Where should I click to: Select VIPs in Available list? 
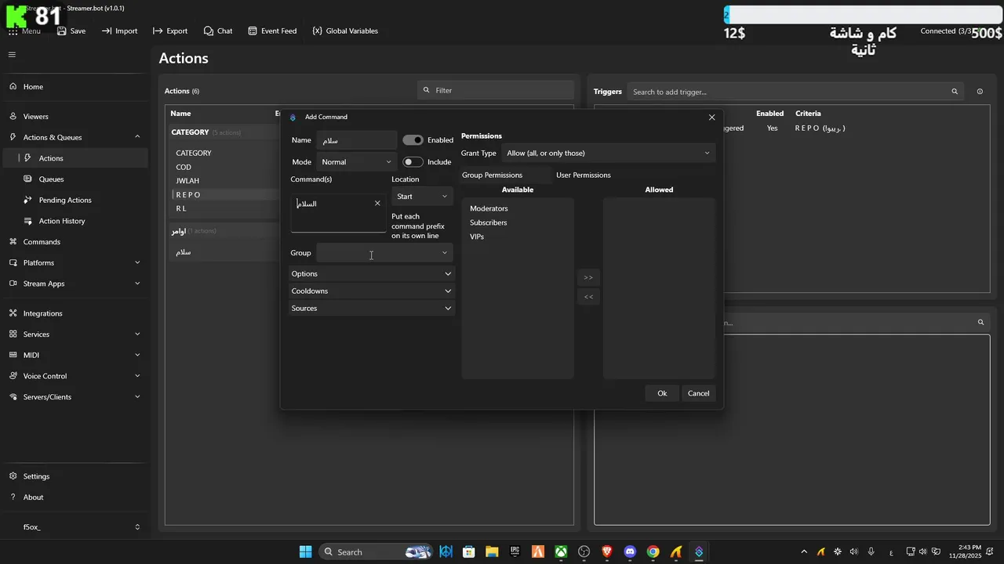point(477,237)
